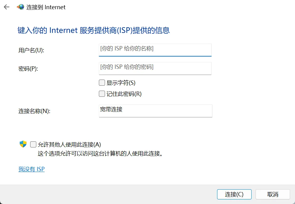Uncheck 允许其他人使用此连接 checkbox

click(33, 144)
